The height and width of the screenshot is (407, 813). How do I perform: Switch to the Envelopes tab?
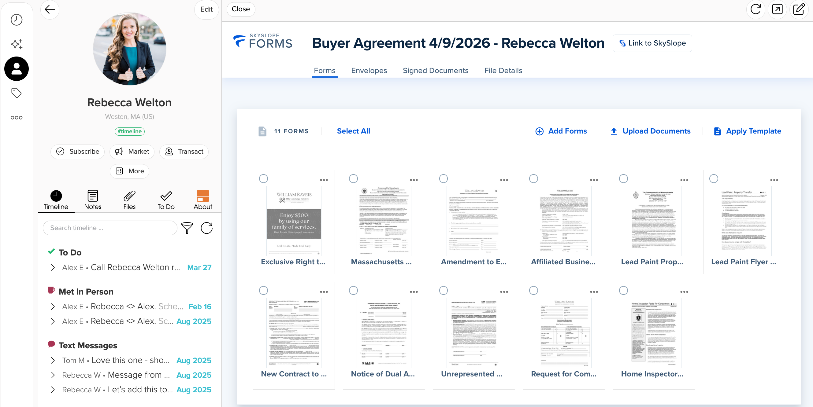pyautogui.click(x=369, y=71)
